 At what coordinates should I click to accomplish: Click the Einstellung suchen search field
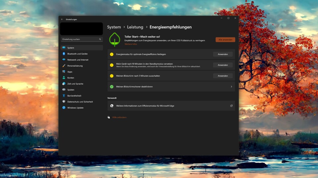pos(79,39)
